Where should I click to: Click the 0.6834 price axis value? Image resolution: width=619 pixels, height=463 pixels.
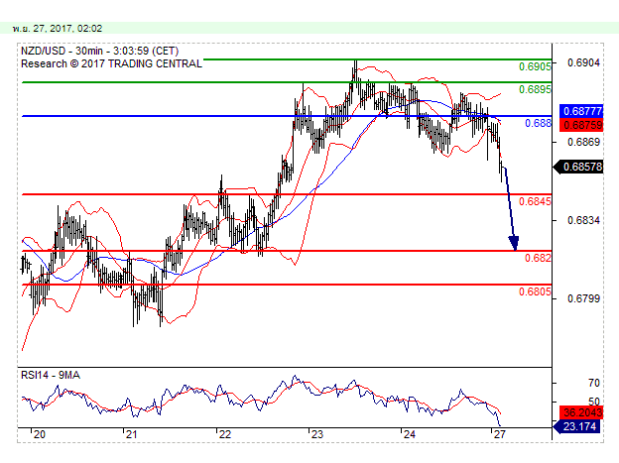click(583, 220)
